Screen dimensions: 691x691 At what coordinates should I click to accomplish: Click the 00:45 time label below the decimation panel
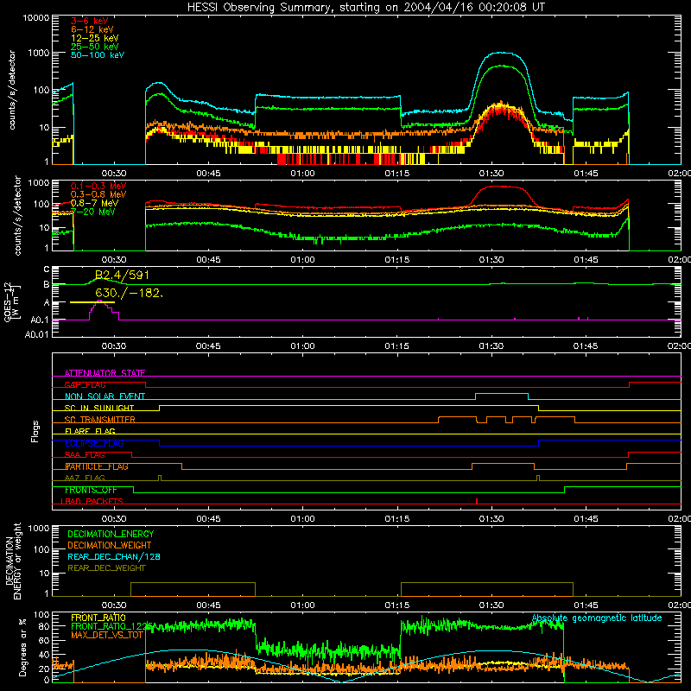(x=208, y=605)
